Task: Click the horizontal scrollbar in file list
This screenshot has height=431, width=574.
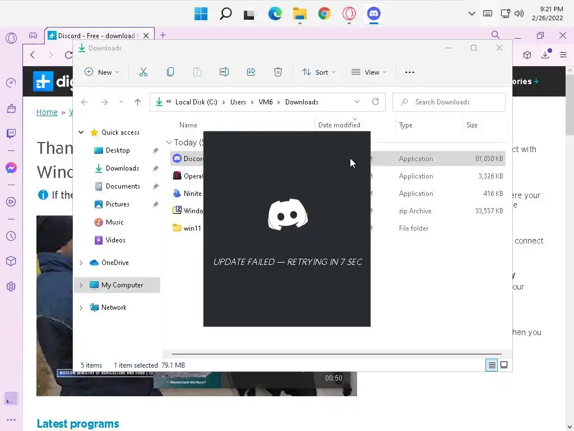Action: click(337, 354)
